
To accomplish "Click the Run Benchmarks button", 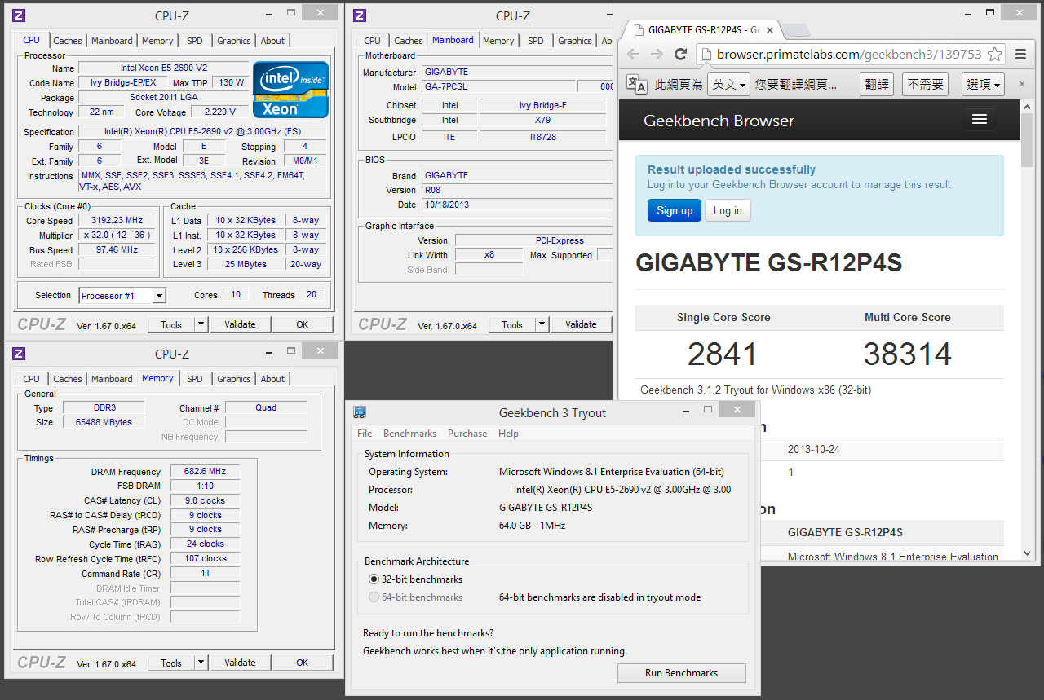I will (x=682, y=673).
